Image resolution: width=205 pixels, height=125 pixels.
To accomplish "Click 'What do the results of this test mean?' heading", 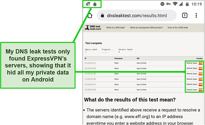I will pos(130,100).
